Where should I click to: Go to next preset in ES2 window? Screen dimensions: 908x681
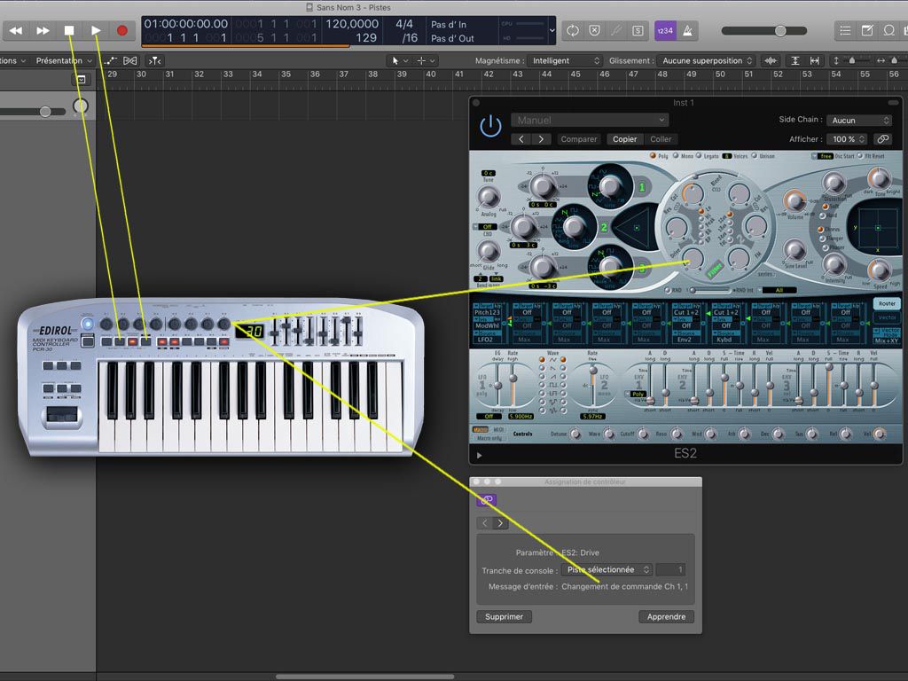coord(542,139)
